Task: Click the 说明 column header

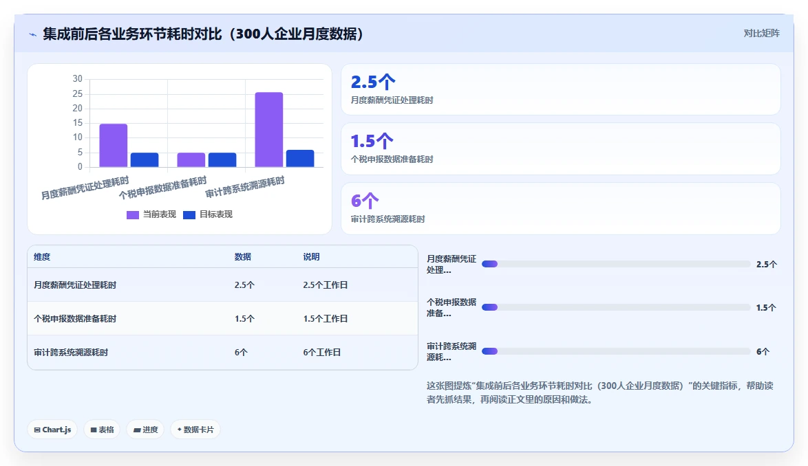Action: point(311,256)
